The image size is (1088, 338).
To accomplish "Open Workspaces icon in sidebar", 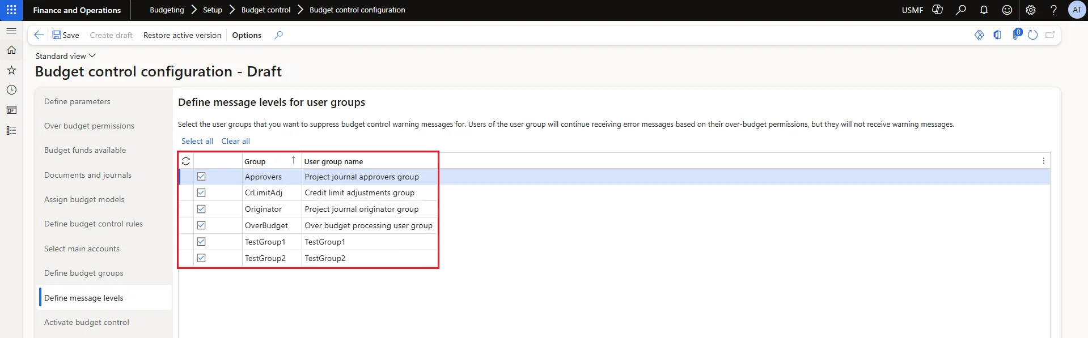I will point(11,110).
